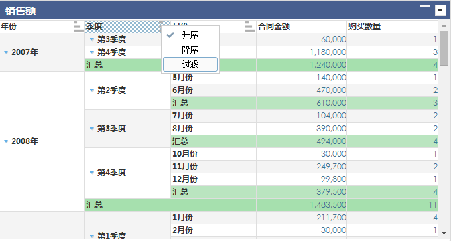Click 汇总 label under 2008年 第4季度

180,192
